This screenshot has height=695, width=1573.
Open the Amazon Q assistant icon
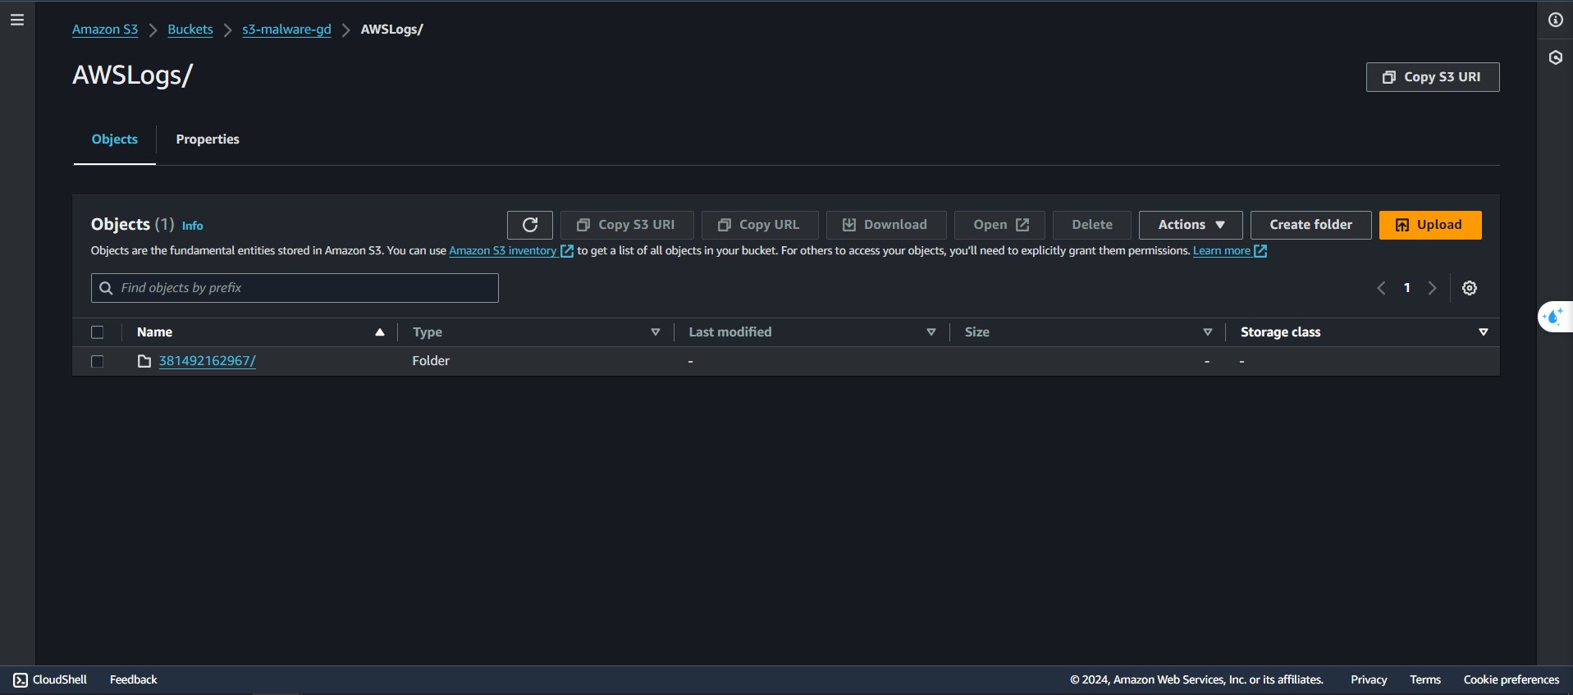tap(1553, 316)
